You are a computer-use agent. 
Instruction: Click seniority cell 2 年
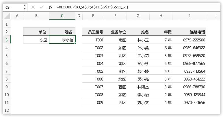pos(161,95)
